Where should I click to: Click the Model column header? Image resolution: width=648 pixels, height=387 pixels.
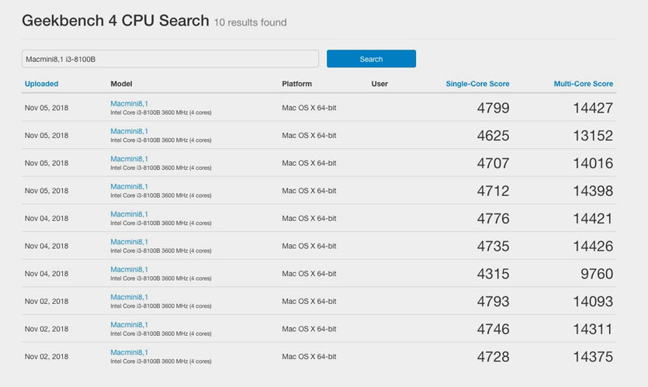(121, 84)
